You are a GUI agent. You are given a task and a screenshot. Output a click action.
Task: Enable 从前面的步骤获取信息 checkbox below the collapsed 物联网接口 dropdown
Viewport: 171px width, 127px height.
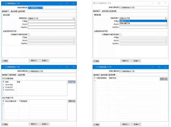(29, 34)
